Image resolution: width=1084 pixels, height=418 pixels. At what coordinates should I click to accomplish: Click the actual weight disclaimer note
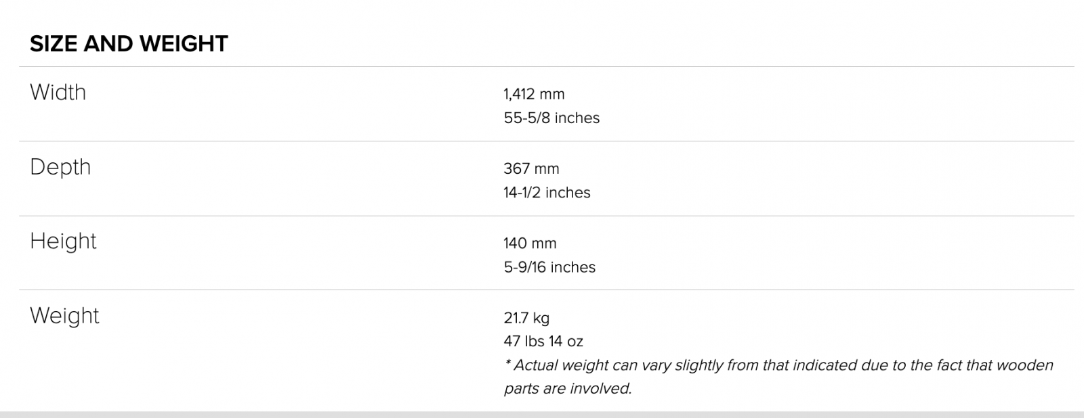coord(778,377)
